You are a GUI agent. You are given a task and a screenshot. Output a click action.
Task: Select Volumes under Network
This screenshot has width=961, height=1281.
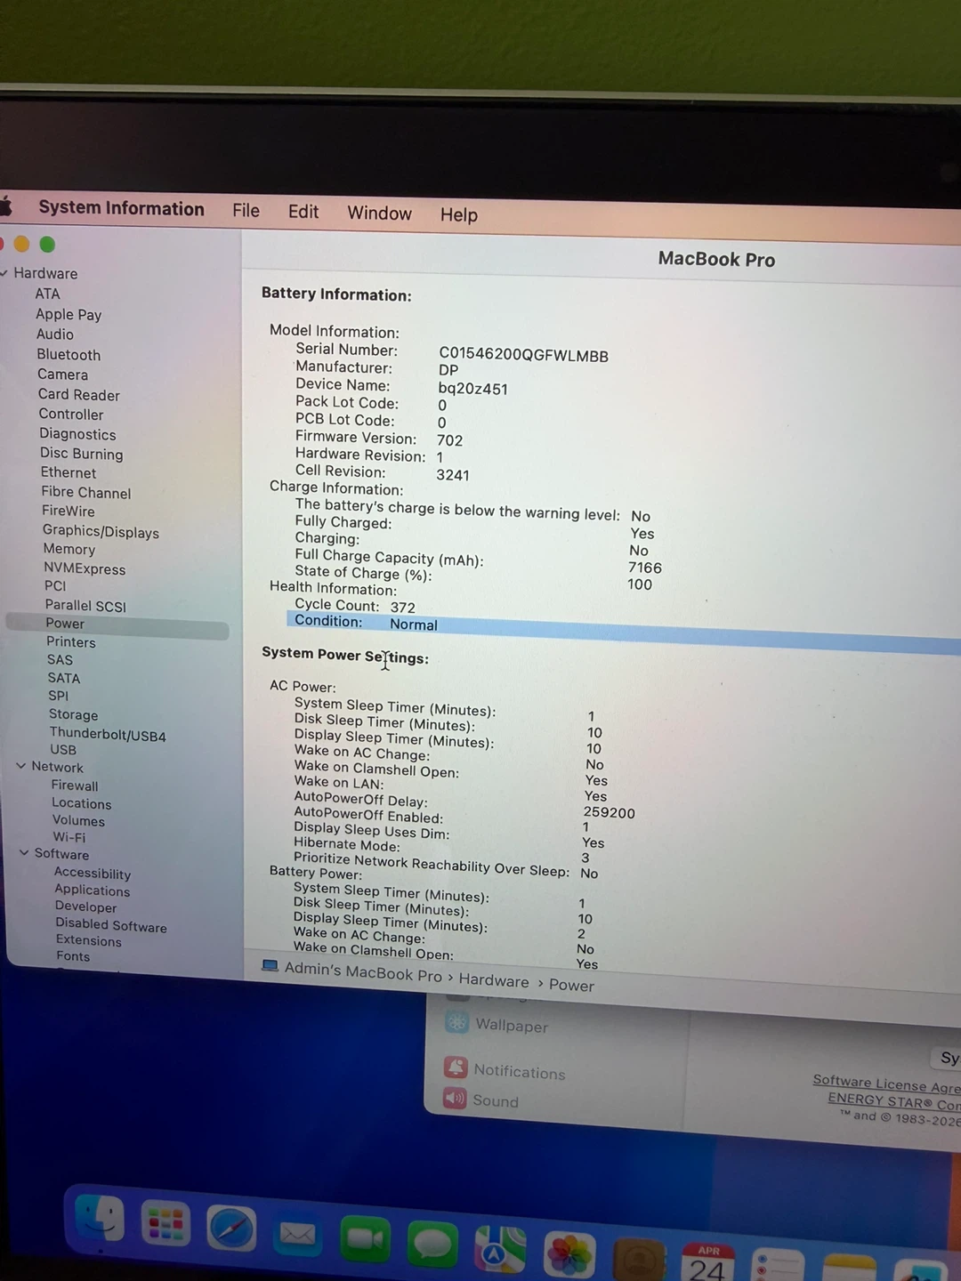(x=78, y=821)
